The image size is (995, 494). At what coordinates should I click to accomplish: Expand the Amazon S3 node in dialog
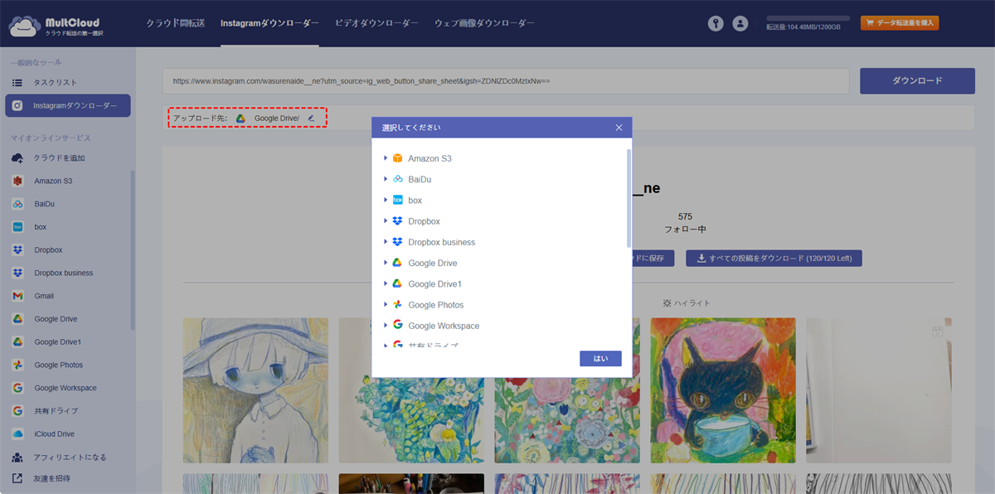tap(386, 158)
